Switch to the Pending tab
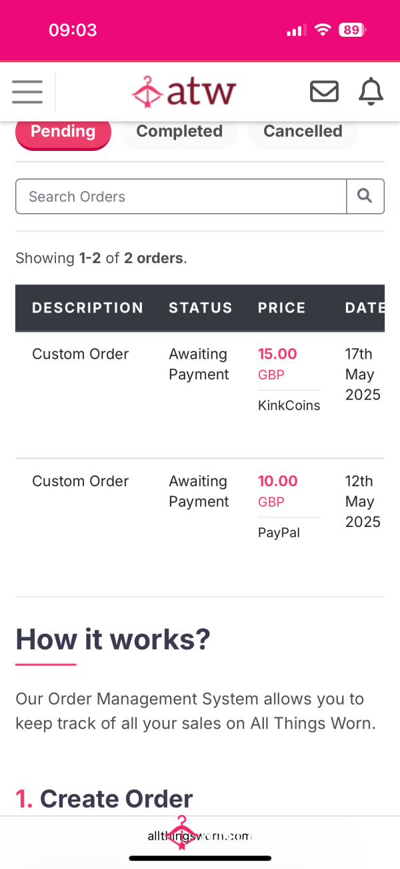400x869 pixels. pyautogui.click(x=63, y=132)
